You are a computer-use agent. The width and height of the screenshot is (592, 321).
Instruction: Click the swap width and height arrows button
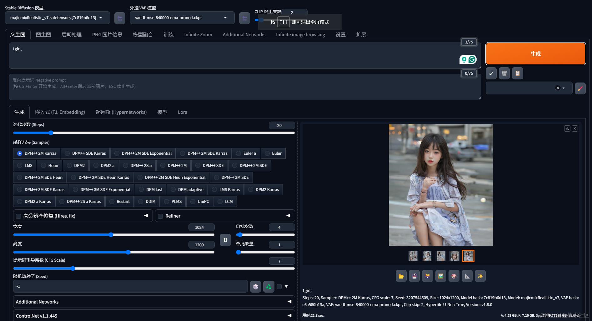coord(225,240)
